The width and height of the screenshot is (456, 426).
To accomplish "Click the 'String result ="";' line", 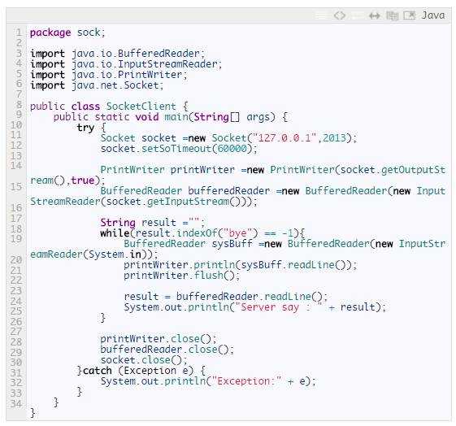I will tap(153, 223).
